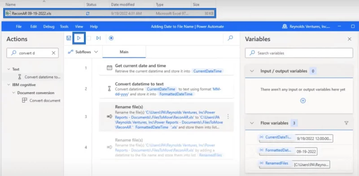Screen dimensions: 359x176
Task: Filter flow variables with the funnel icon
Action: click(346, 123)
